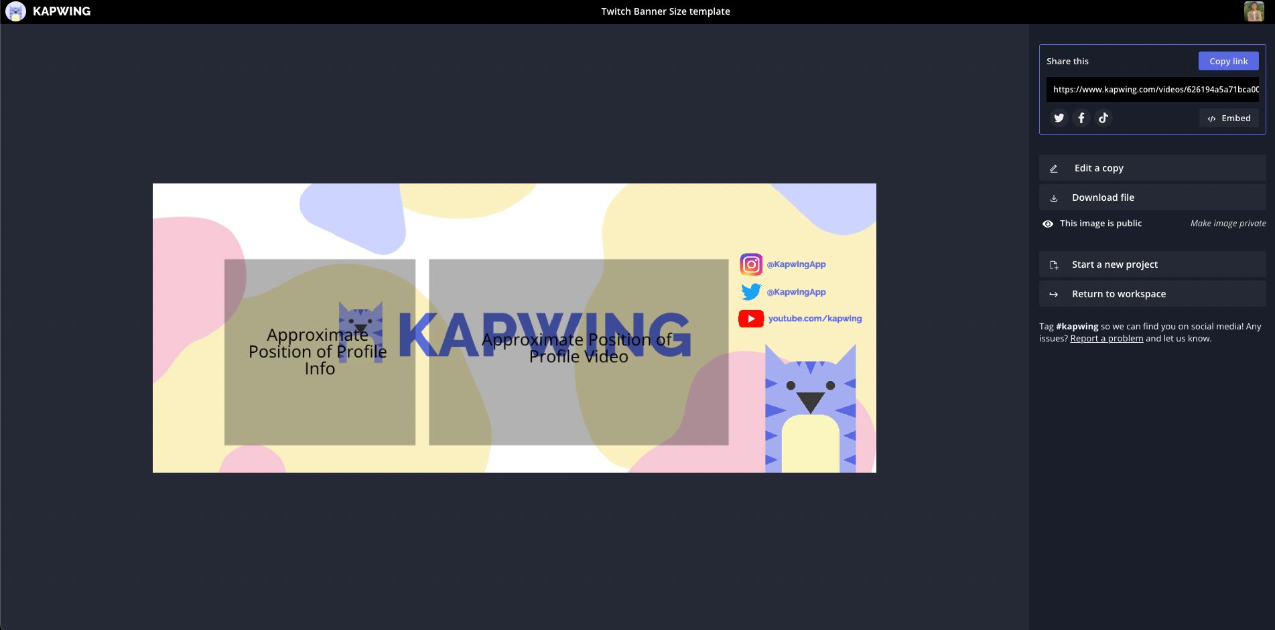Make image private
Screen dimensions: 1275x630
[1228, 224]
